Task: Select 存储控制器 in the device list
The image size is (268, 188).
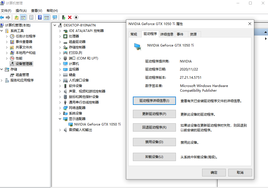Action: [x=77, y=47]
